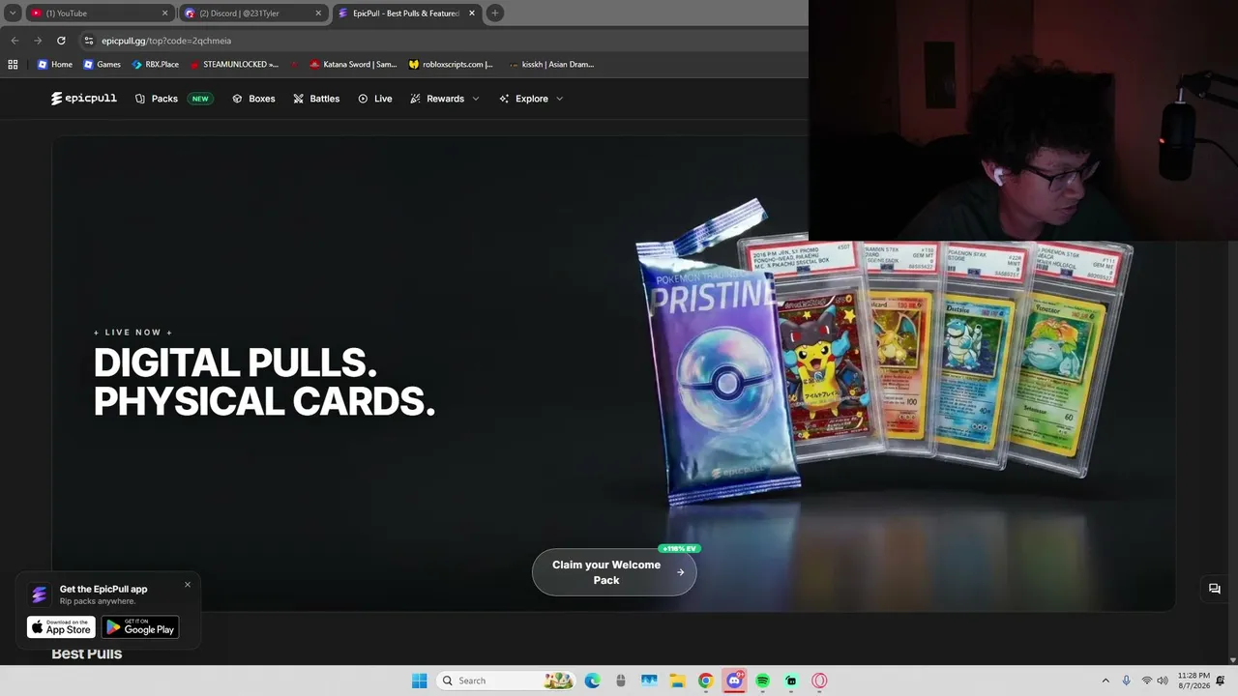The image size is (1238, 696).
Task: Open the Opera browser from the taskbar
Action: click(x=819, y=681)
